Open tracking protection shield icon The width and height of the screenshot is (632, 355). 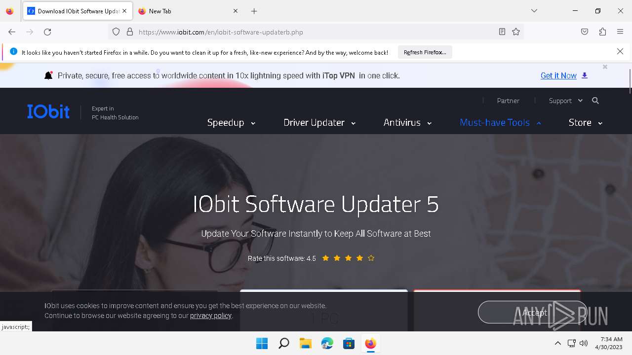click(116, 32)
